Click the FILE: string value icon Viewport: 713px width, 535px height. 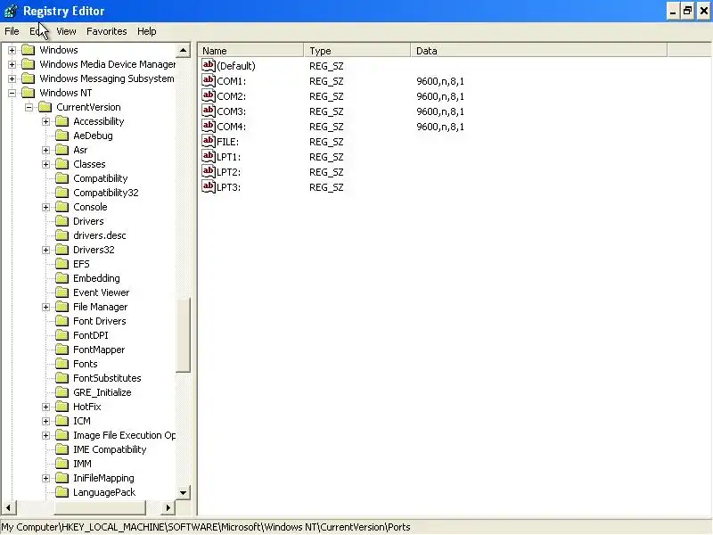click(x=209, y=141)
